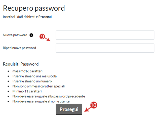This screenshot has width=157, height=120.
Task: Select the Inserire almeno un numero item
Action: click(x=32, y=81)
